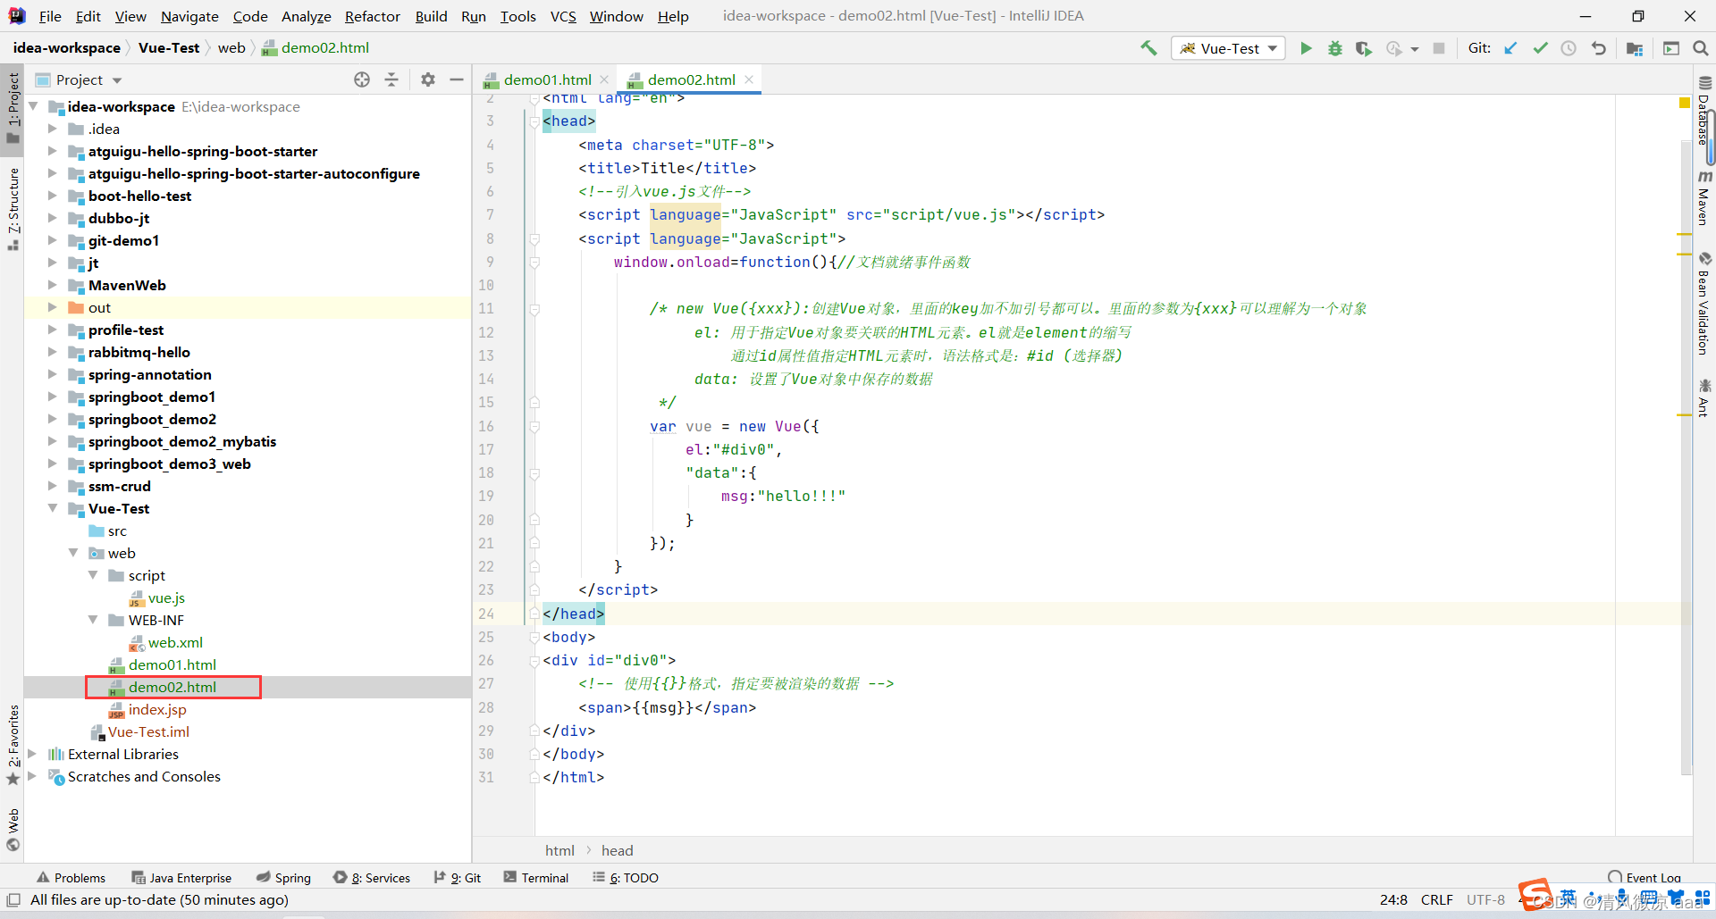Open Project panel settings gear
The image size is (1716, 919).
(428, 79)
